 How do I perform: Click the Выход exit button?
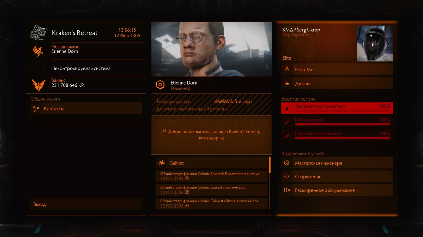coord(86,204)
